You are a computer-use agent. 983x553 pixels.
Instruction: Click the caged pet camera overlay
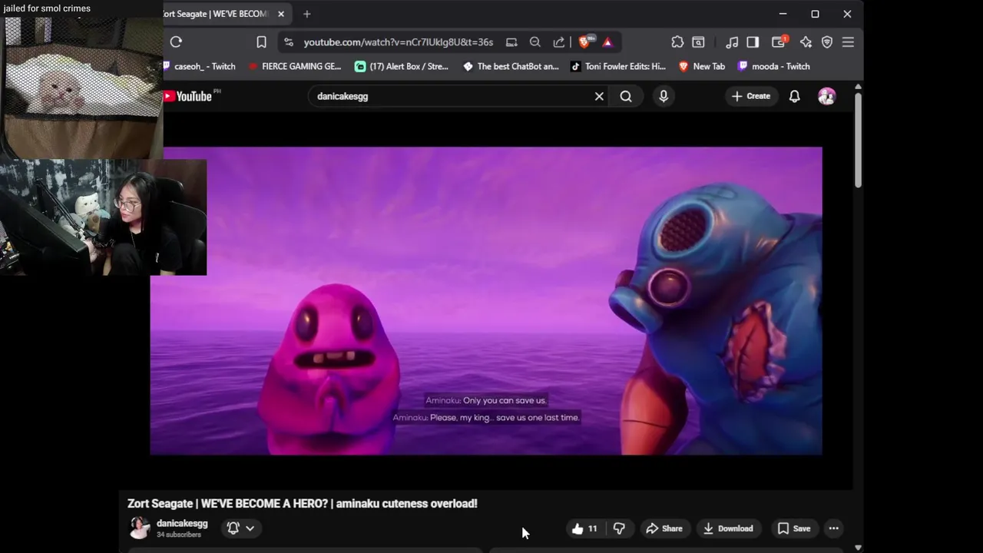(81, 88)
